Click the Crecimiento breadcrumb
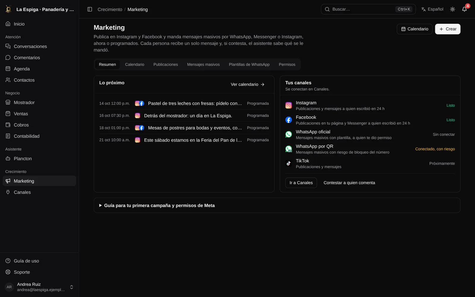This screenshot has width=475, height=297. pos(110,10)
